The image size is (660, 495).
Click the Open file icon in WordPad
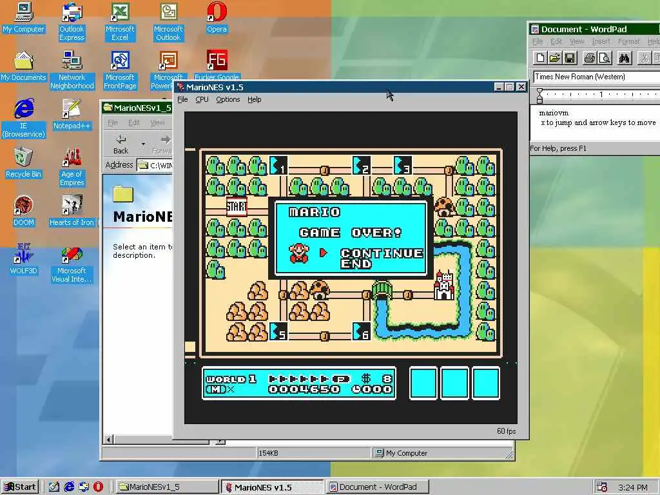[x=555, y=58]
